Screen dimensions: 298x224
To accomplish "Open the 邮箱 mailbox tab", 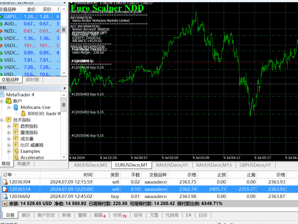I will [100, 215].
